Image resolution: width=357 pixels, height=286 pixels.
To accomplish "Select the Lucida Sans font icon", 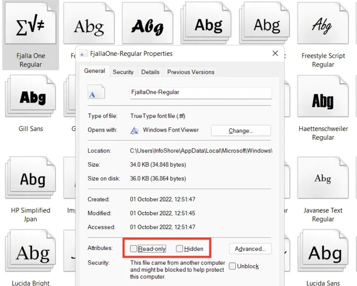I will [323, 251].
